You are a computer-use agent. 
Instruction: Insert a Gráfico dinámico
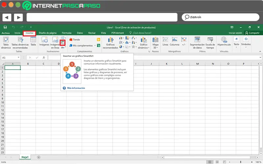(144, 43)
